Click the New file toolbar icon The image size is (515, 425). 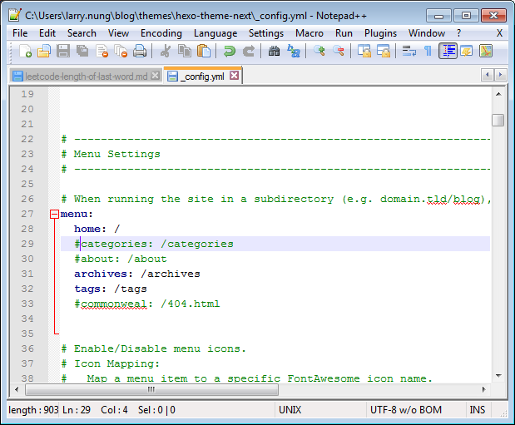tap(25, 52)
